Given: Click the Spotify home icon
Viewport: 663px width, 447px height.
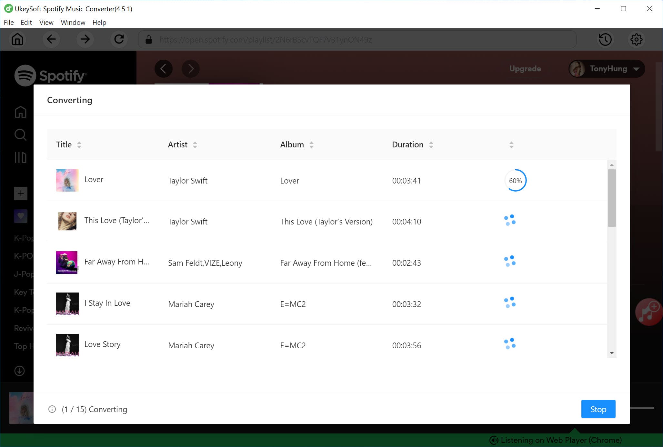Looking at the screenshot, I should (20, 112).
